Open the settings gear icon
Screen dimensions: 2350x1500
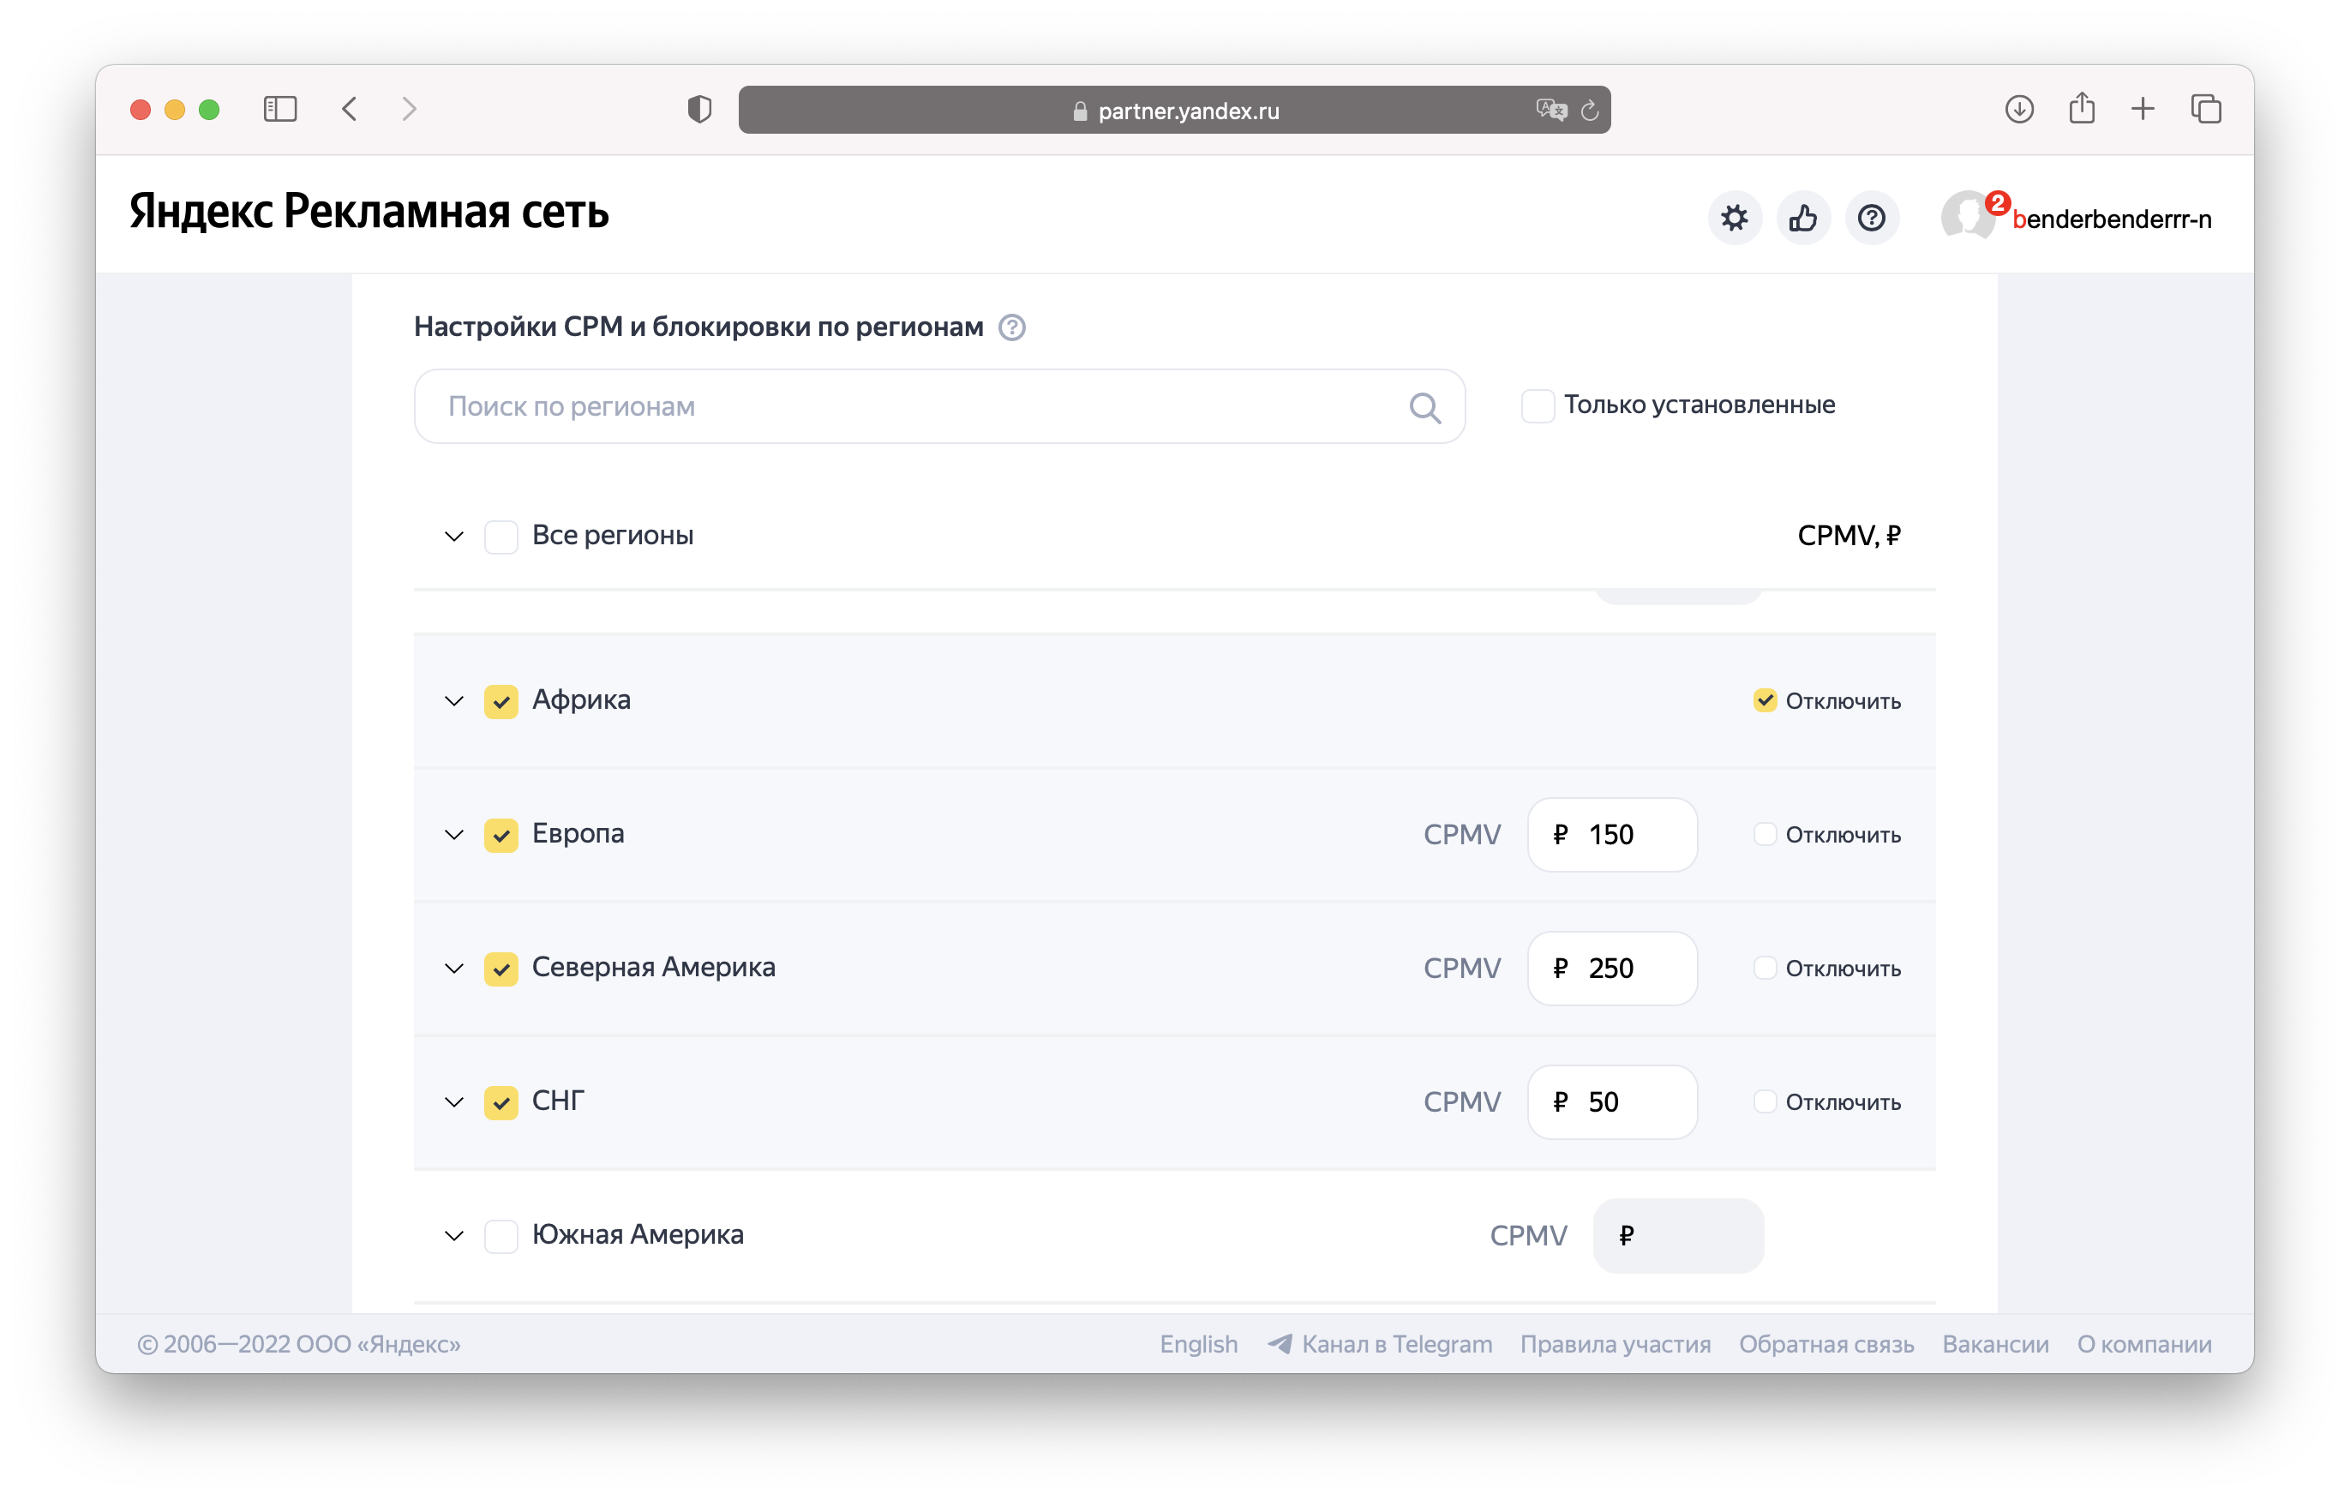tap(1734, 218)
